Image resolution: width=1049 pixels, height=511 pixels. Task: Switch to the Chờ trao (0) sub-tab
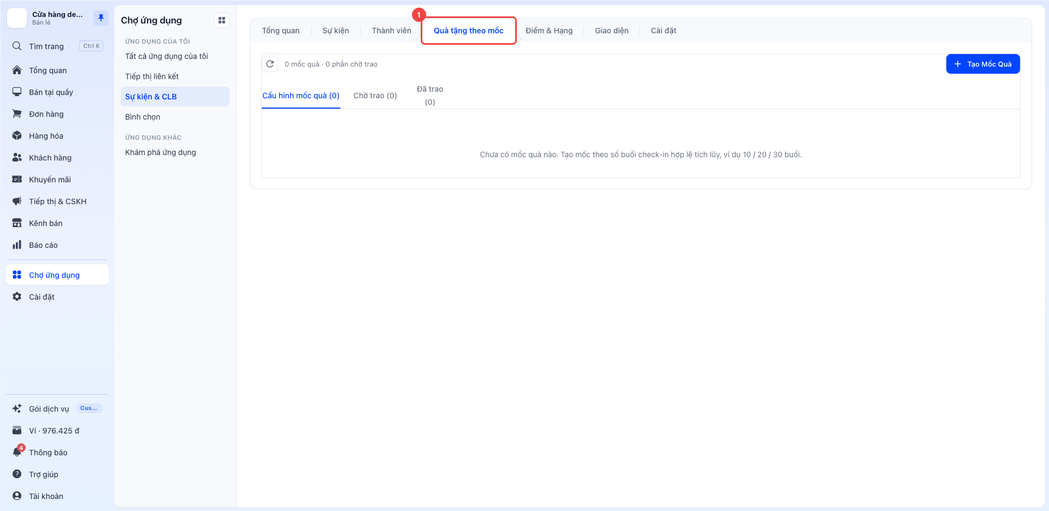coord(375,96)
